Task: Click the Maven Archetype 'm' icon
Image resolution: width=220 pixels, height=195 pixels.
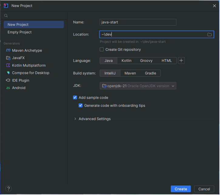Action: tap(8, 50)
